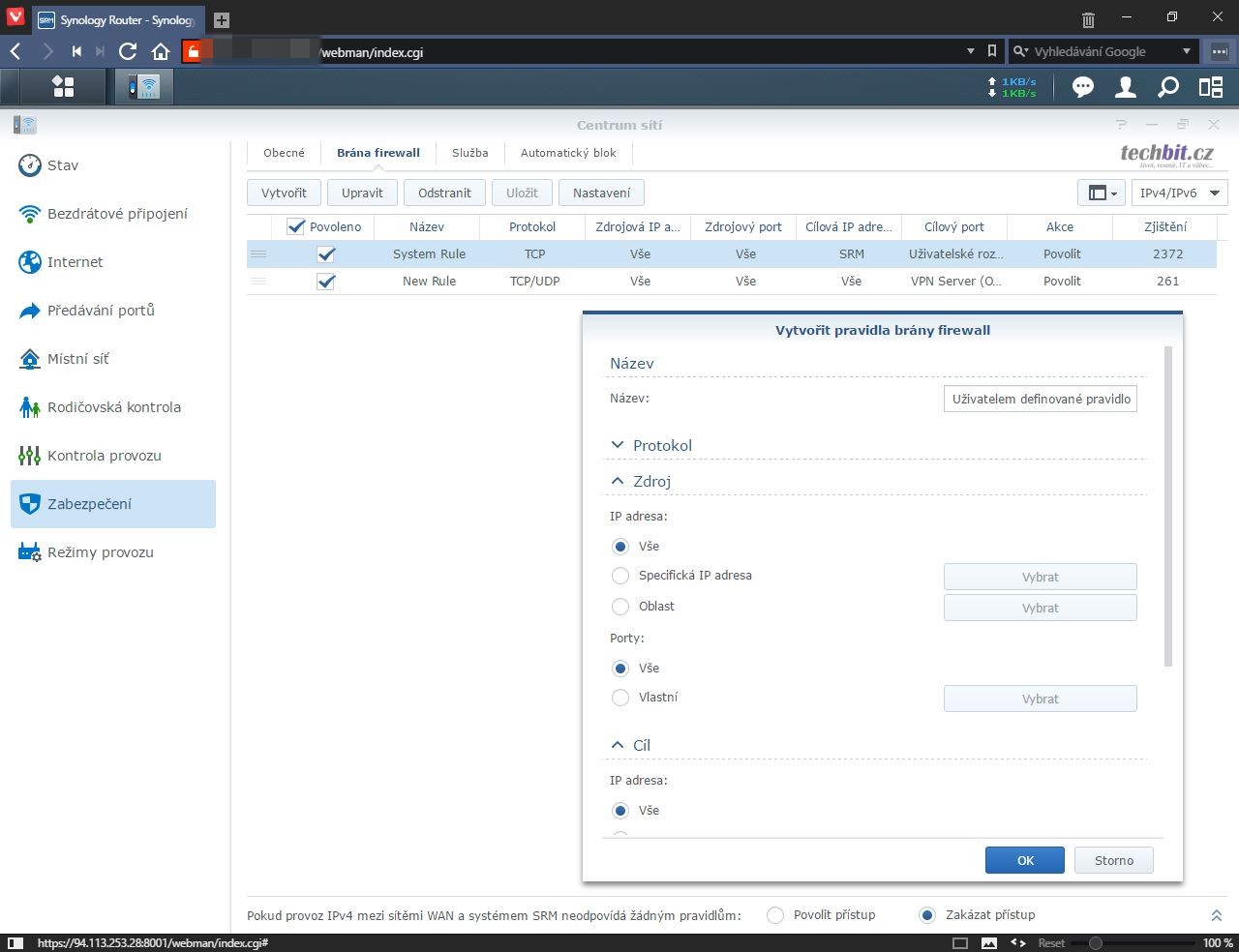Open Bezdrátové připojení in the sidebar

[x=117, y=214]
